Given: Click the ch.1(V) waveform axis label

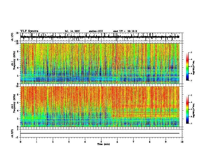Looking at the screenshot, I should coord(12,37).
